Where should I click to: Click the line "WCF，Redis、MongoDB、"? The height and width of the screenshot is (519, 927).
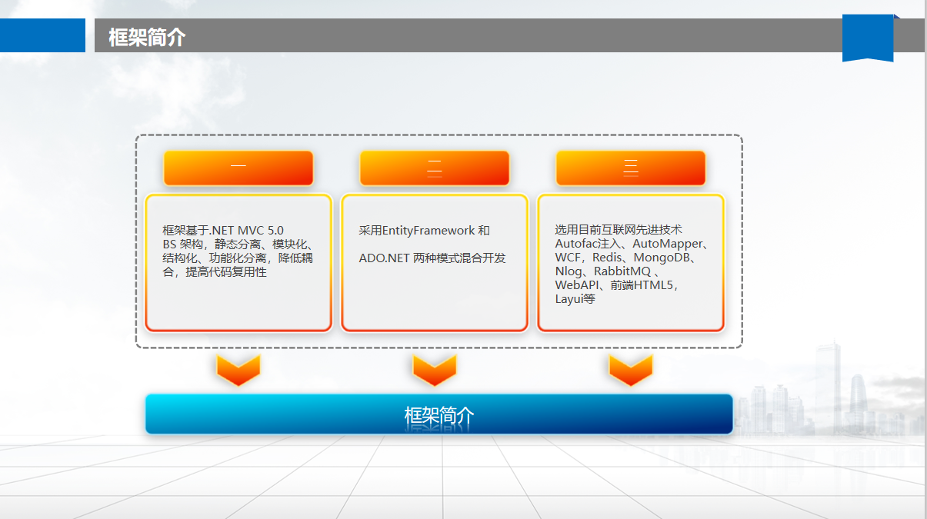pyautogui.click(x=625, y=258)
